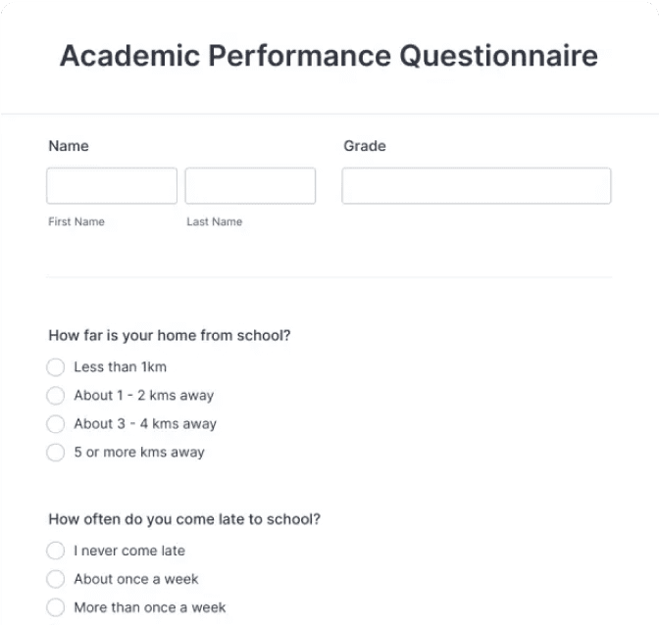Click the 'Grade' field label
This screenshot has height=625, width=659.
coord(365,146)
